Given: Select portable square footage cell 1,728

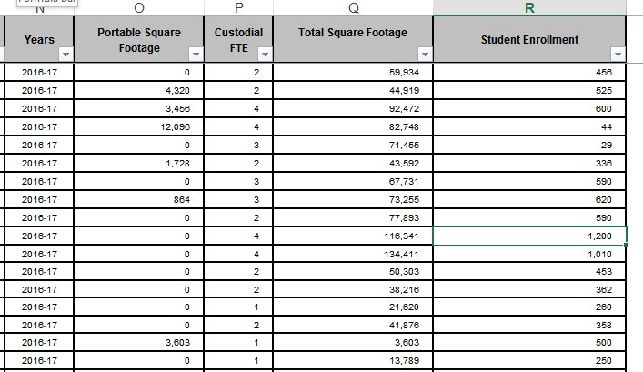Looking at the screenshot, I should click(139, 163).
